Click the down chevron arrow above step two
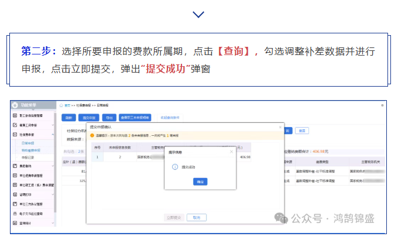 pyautogui.click(x=199, y=13)
